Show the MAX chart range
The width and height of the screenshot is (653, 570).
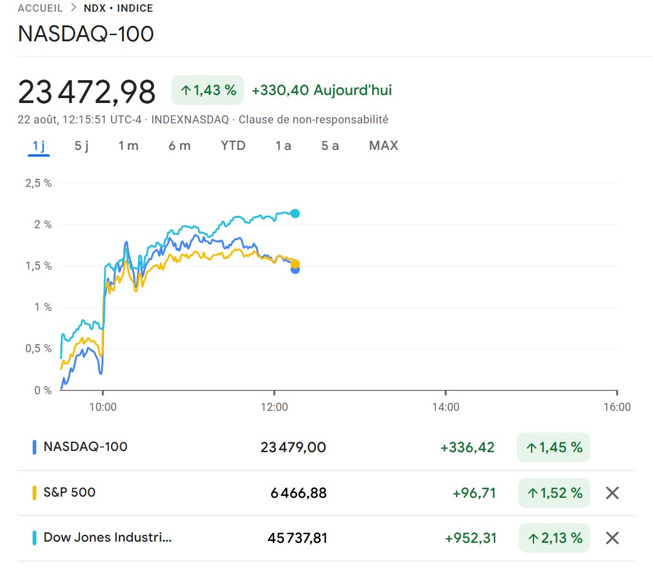[383, 146]
